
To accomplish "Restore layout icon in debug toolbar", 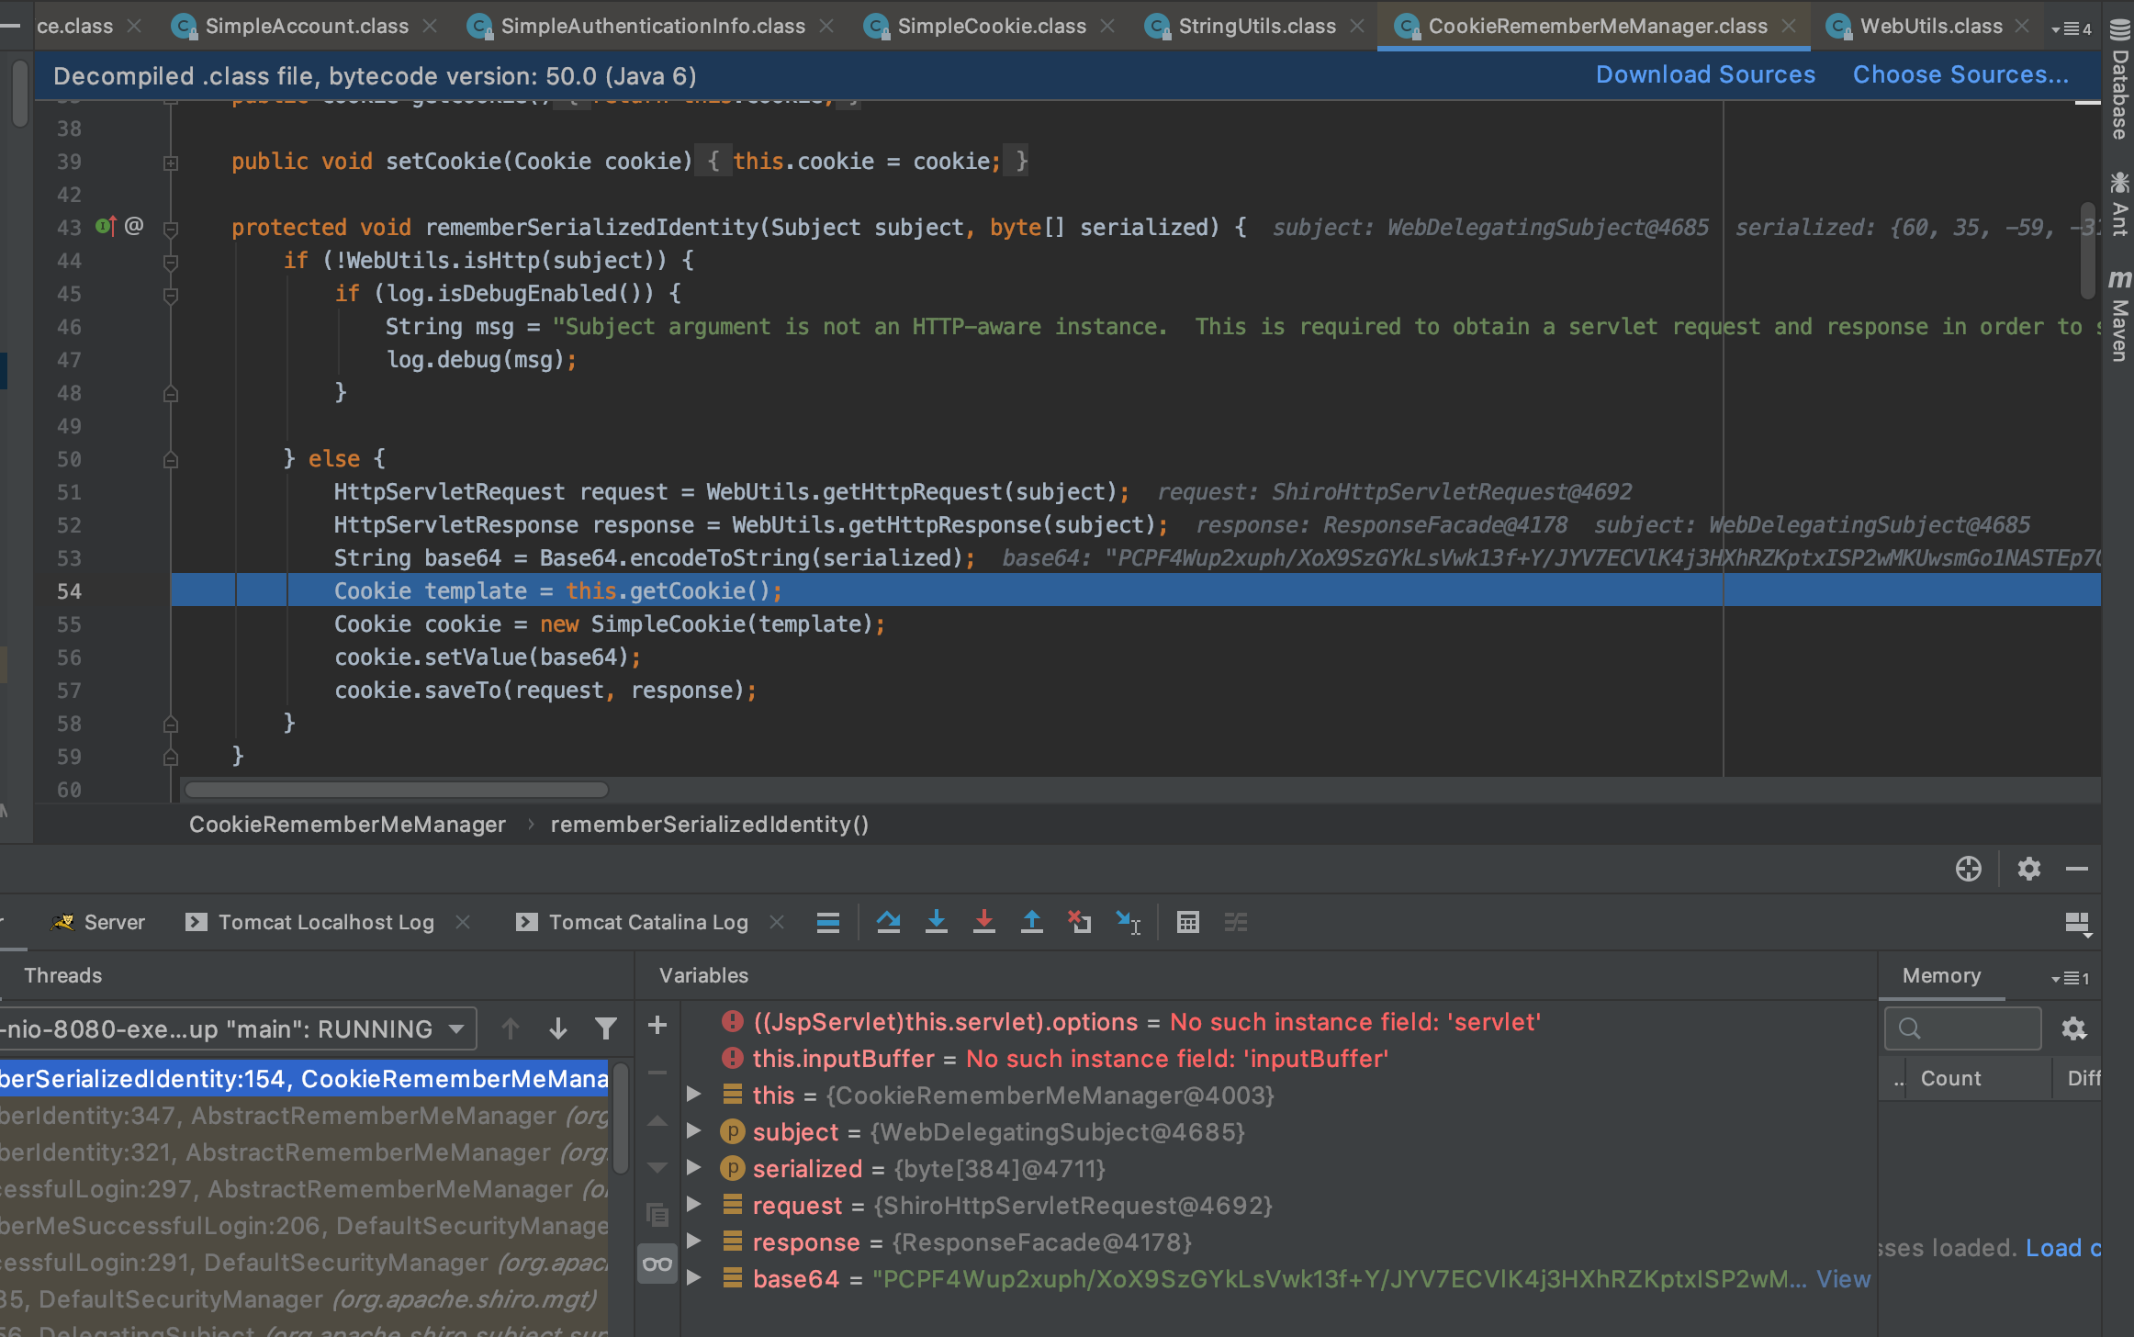I will (x=2078, y=923).
